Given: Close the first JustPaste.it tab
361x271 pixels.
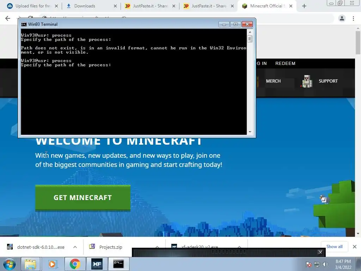Looking at the screenshot, I should (174, 6).
